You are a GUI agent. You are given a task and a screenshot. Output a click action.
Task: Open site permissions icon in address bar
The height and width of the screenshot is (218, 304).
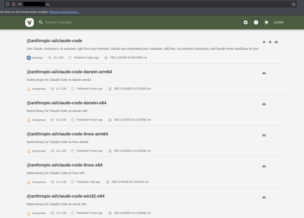(x=20, y=4)
